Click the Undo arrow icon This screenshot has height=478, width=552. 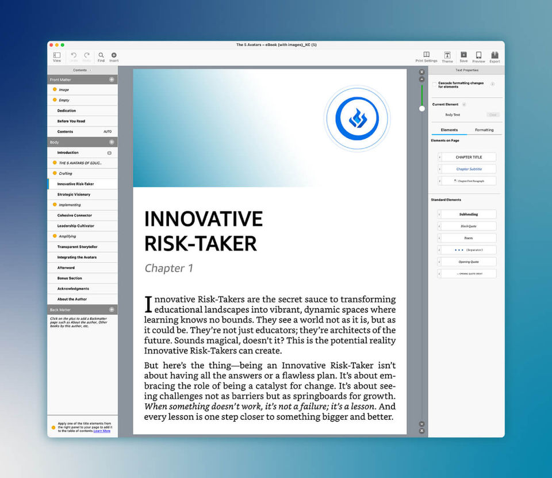tap(74, 55)
